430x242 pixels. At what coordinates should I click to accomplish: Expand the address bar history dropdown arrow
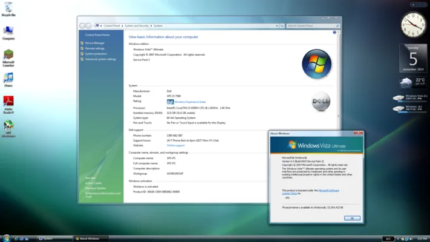277,26
